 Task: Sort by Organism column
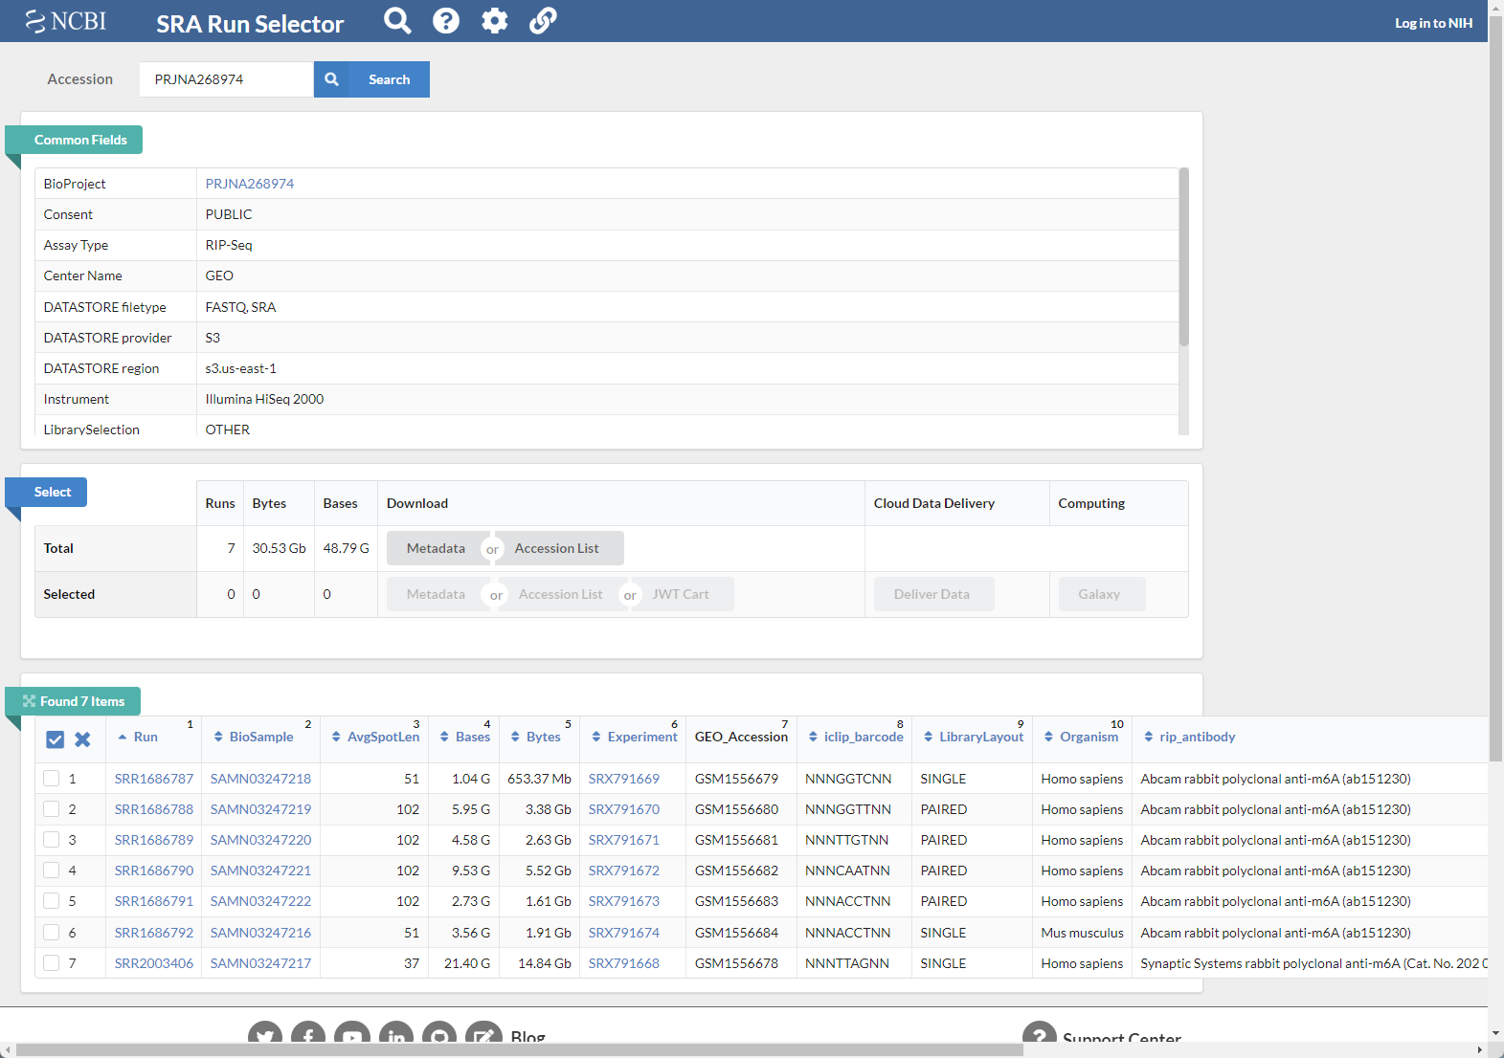(x=1081, y=737)
